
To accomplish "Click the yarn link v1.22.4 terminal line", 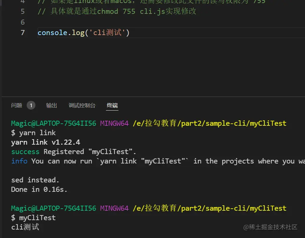I will (46, 142).
